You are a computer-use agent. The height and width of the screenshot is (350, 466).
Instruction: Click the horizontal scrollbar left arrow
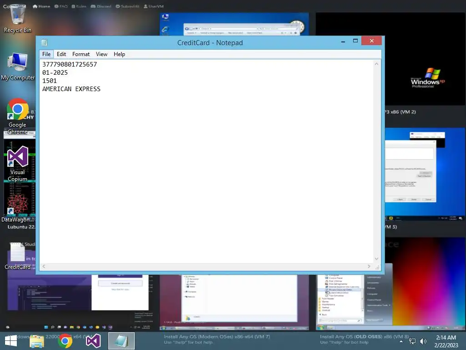(x=44, y=266)
